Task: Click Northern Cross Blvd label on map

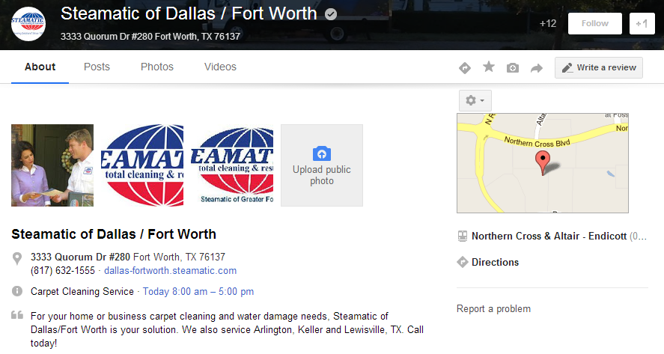Action: point(537,142)
